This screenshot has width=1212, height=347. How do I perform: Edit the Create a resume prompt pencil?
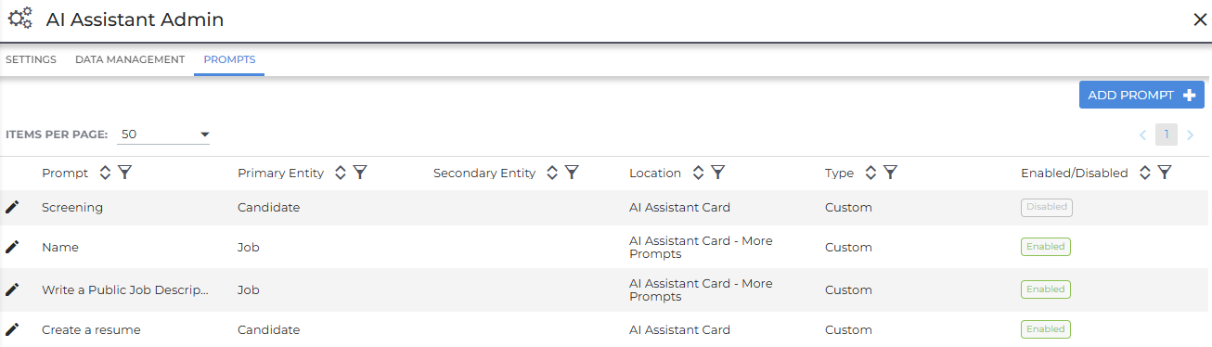point(12,329)
